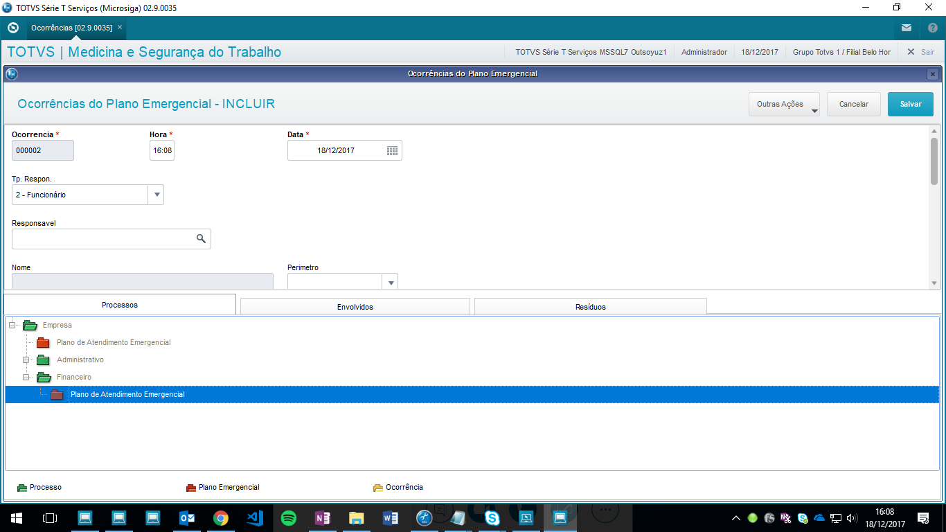Collapse the Financeiro tree node
This screenshot has width=946, height=532.
(x=26, y=377)
